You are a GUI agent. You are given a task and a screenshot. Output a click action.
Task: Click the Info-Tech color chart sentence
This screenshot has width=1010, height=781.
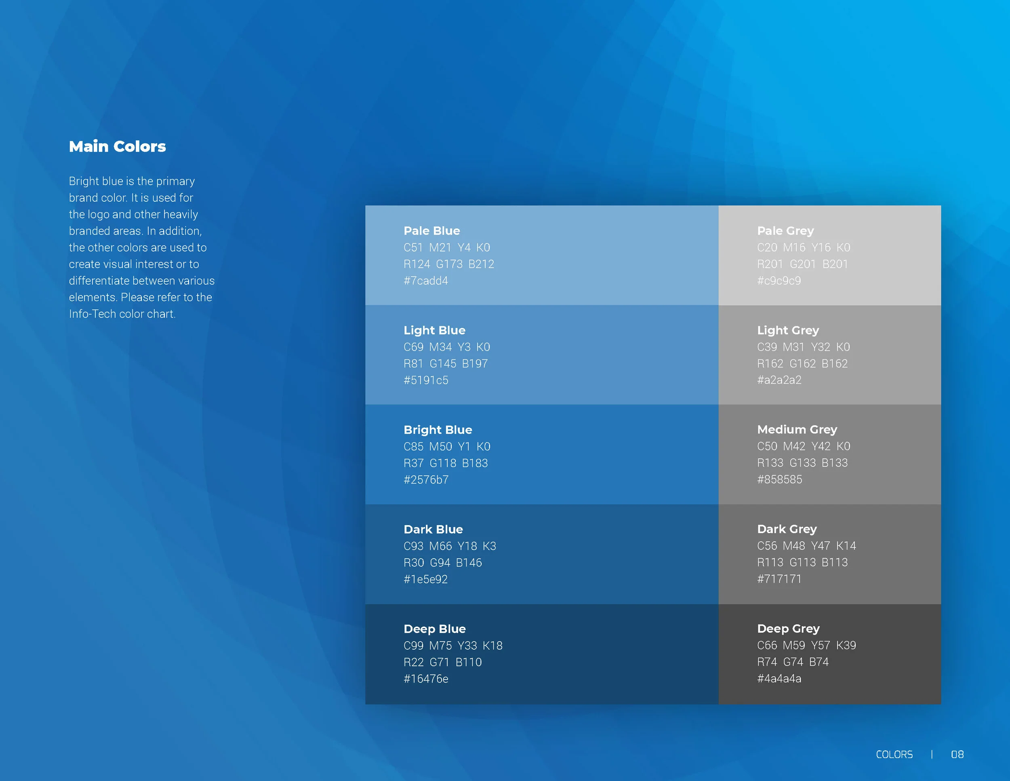(122, 314)
